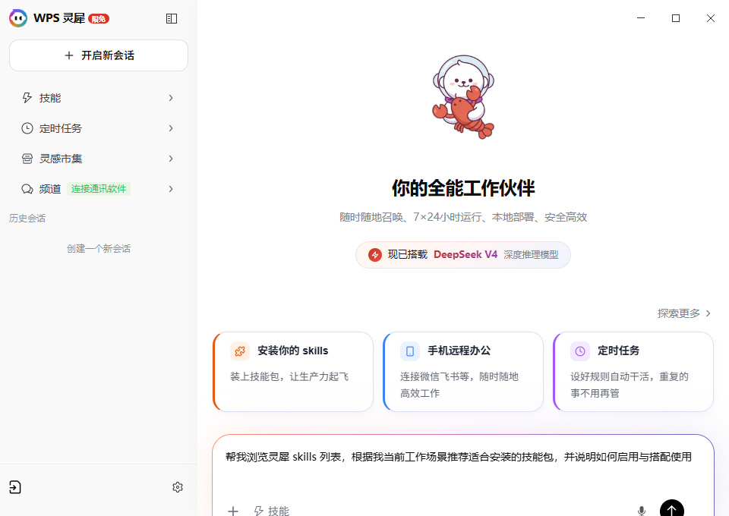Image resolution: width=729 pixels, height=516 pixels.
Task: Open the 频道 sidebar item
Action: tap(99, 189)
